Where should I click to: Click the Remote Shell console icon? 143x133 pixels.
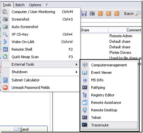pyautogui.click(x=5, y=49)
